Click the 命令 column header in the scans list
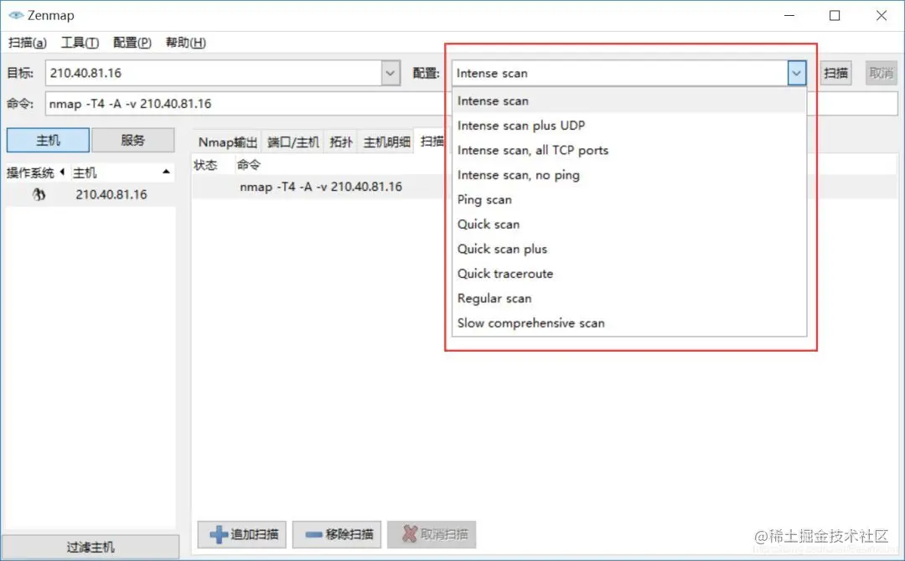 coord(249,165)
